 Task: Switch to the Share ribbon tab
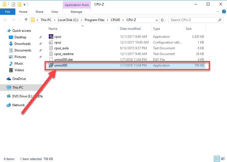click(x=39, y=12)
